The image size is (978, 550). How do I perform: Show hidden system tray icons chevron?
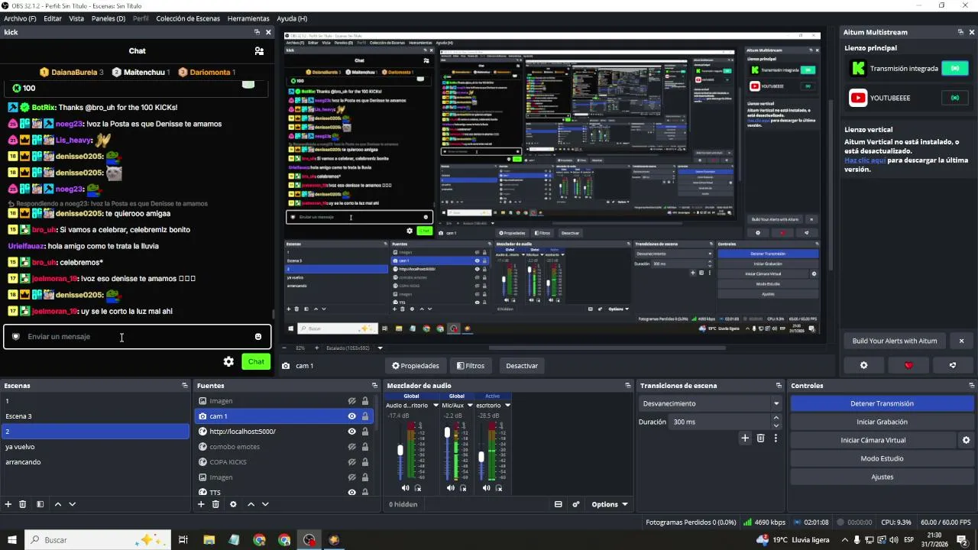click(846, 540)
